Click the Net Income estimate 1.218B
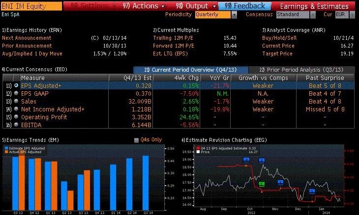Image resolution: width=359 pixels, height=215 pixels. 142,109
